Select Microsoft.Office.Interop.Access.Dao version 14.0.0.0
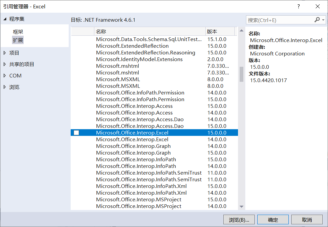 pos(154,120)
